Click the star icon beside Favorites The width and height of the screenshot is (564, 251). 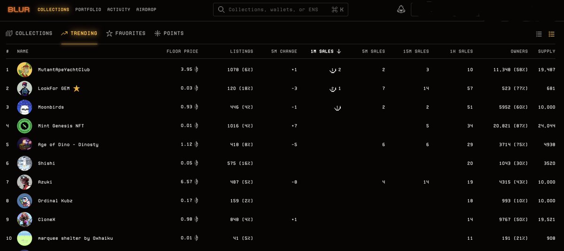pos(109,33)
